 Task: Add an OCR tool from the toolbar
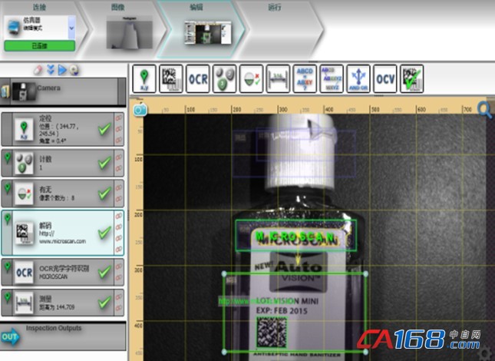(x=198, y=78)
